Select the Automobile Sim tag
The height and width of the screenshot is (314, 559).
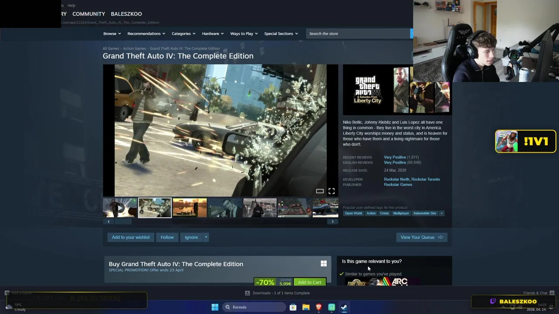pyautogui.click(x=424, y=213)
